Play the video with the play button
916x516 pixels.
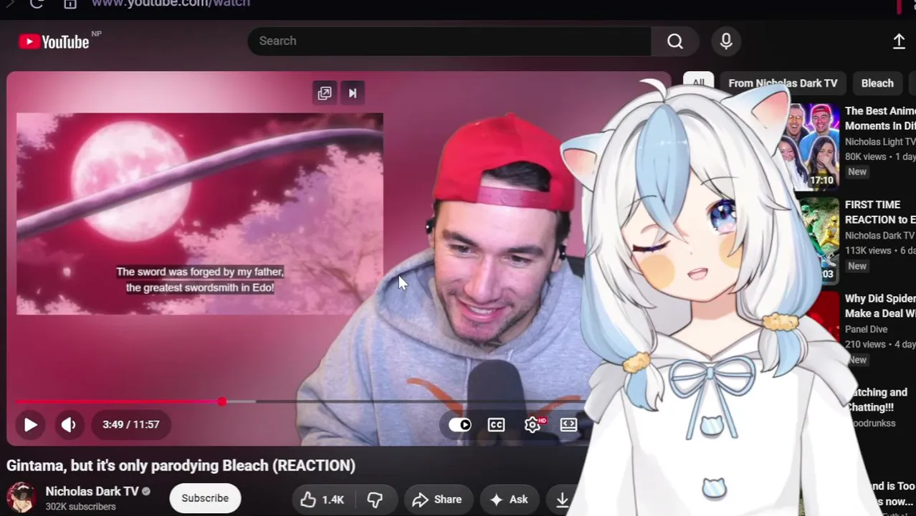click(x=30, y=424)
